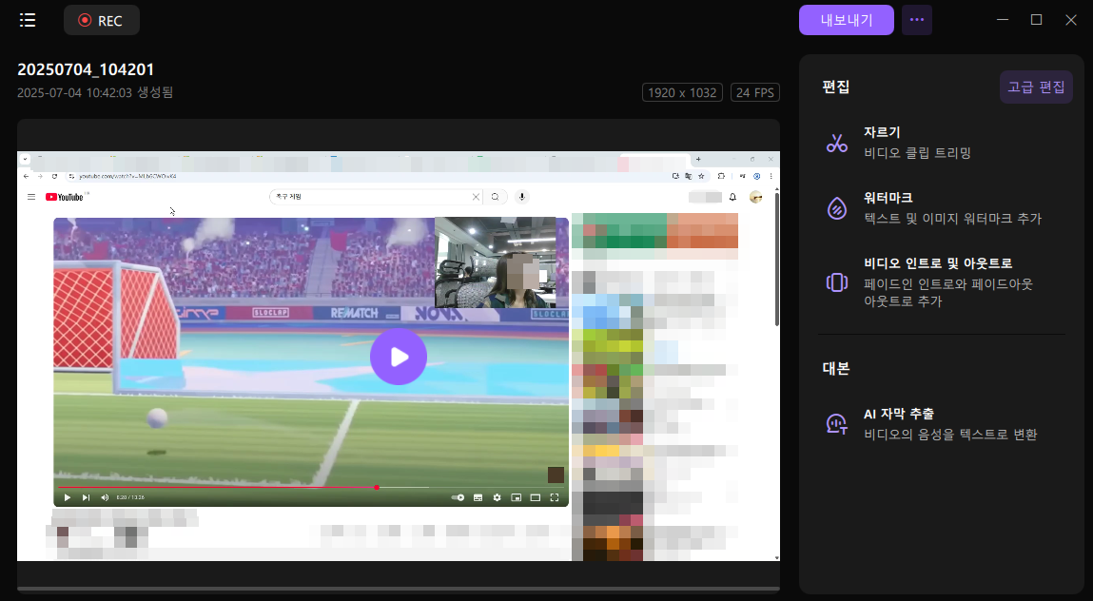Select the 자르기 video trimming option
The image size is (1093, 601).
[x=917, y=143]
